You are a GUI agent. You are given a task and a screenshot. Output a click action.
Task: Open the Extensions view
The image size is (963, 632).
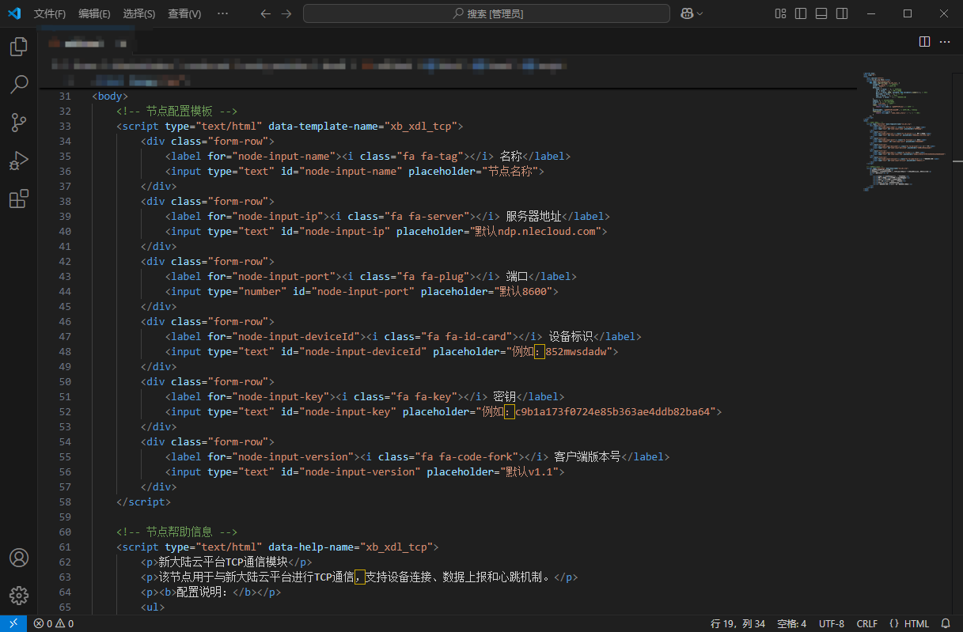pos(18,199)
